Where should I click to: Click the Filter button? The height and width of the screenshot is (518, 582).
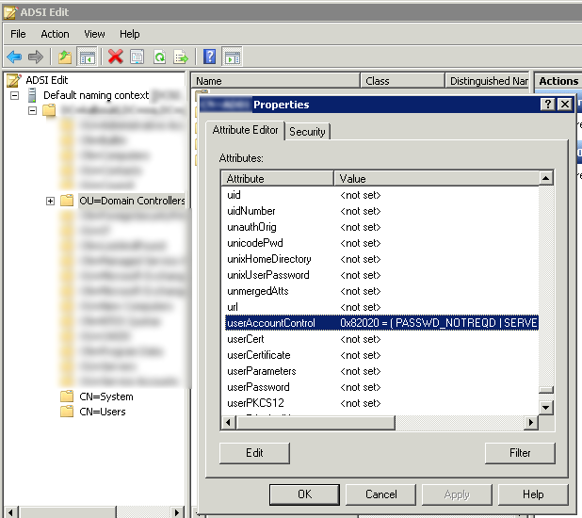point(520,453)
